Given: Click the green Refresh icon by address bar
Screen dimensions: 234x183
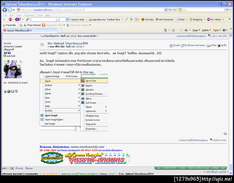Looking at the screenshot, I should click(x=170, y=10).
